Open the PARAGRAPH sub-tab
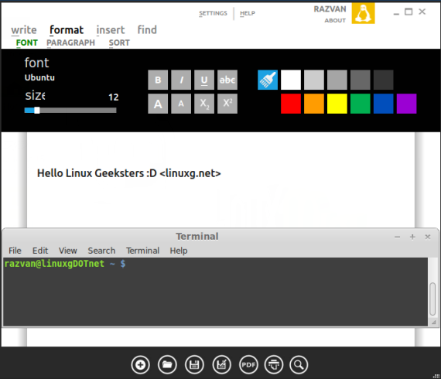 pyautogui.click(x=70, y=43)
